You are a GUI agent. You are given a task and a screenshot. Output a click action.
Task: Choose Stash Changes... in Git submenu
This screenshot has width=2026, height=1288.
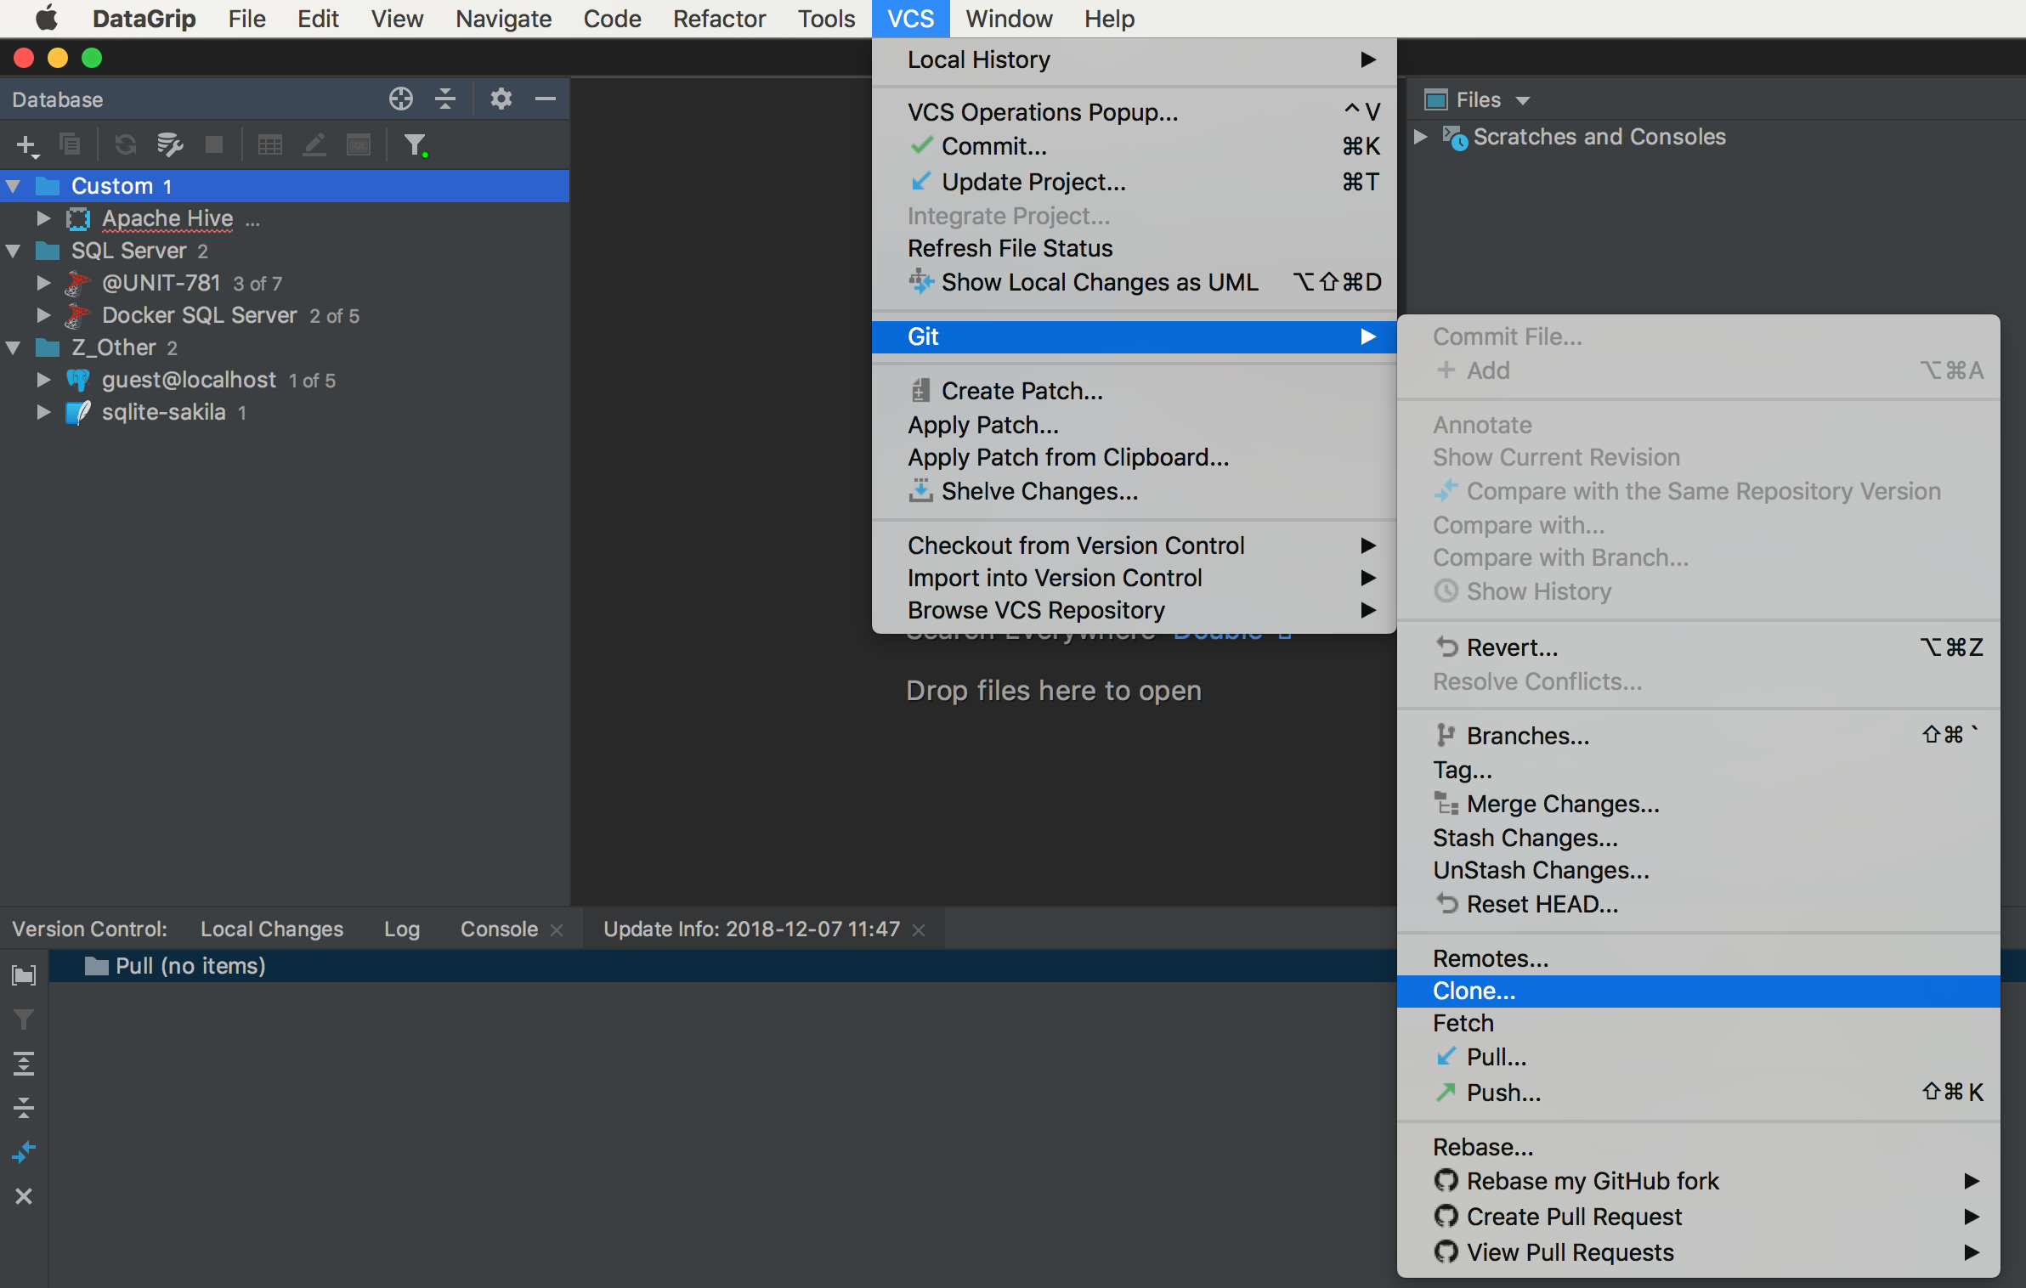tap(1698, 838)
